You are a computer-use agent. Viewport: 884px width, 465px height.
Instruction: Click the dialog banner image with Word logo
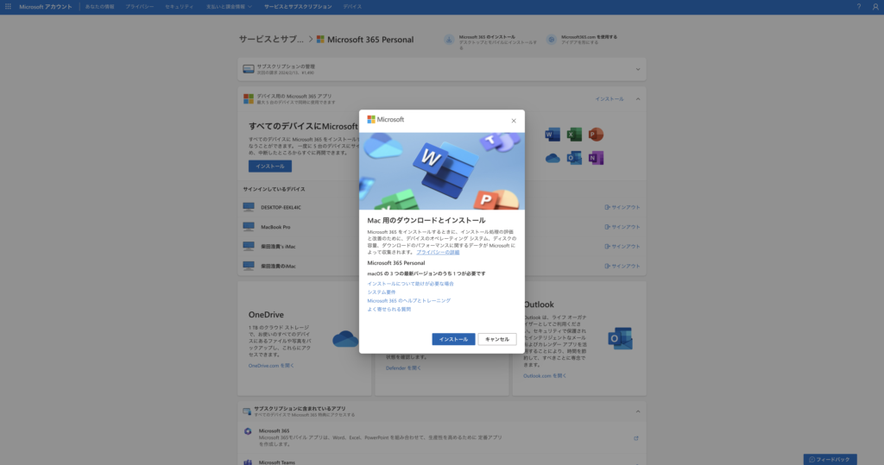[x=442, y=171]
